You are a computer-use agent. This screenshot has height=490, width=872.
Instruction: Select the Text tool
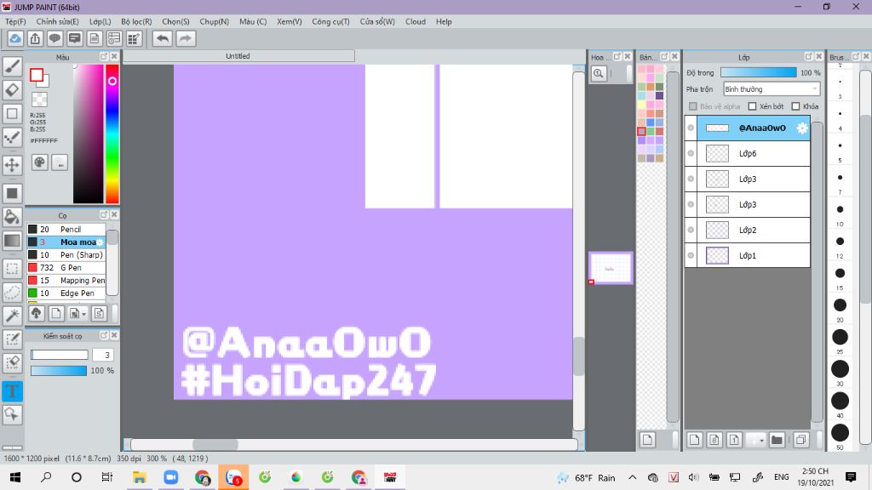pyautogui.click(x=12, y=391)
